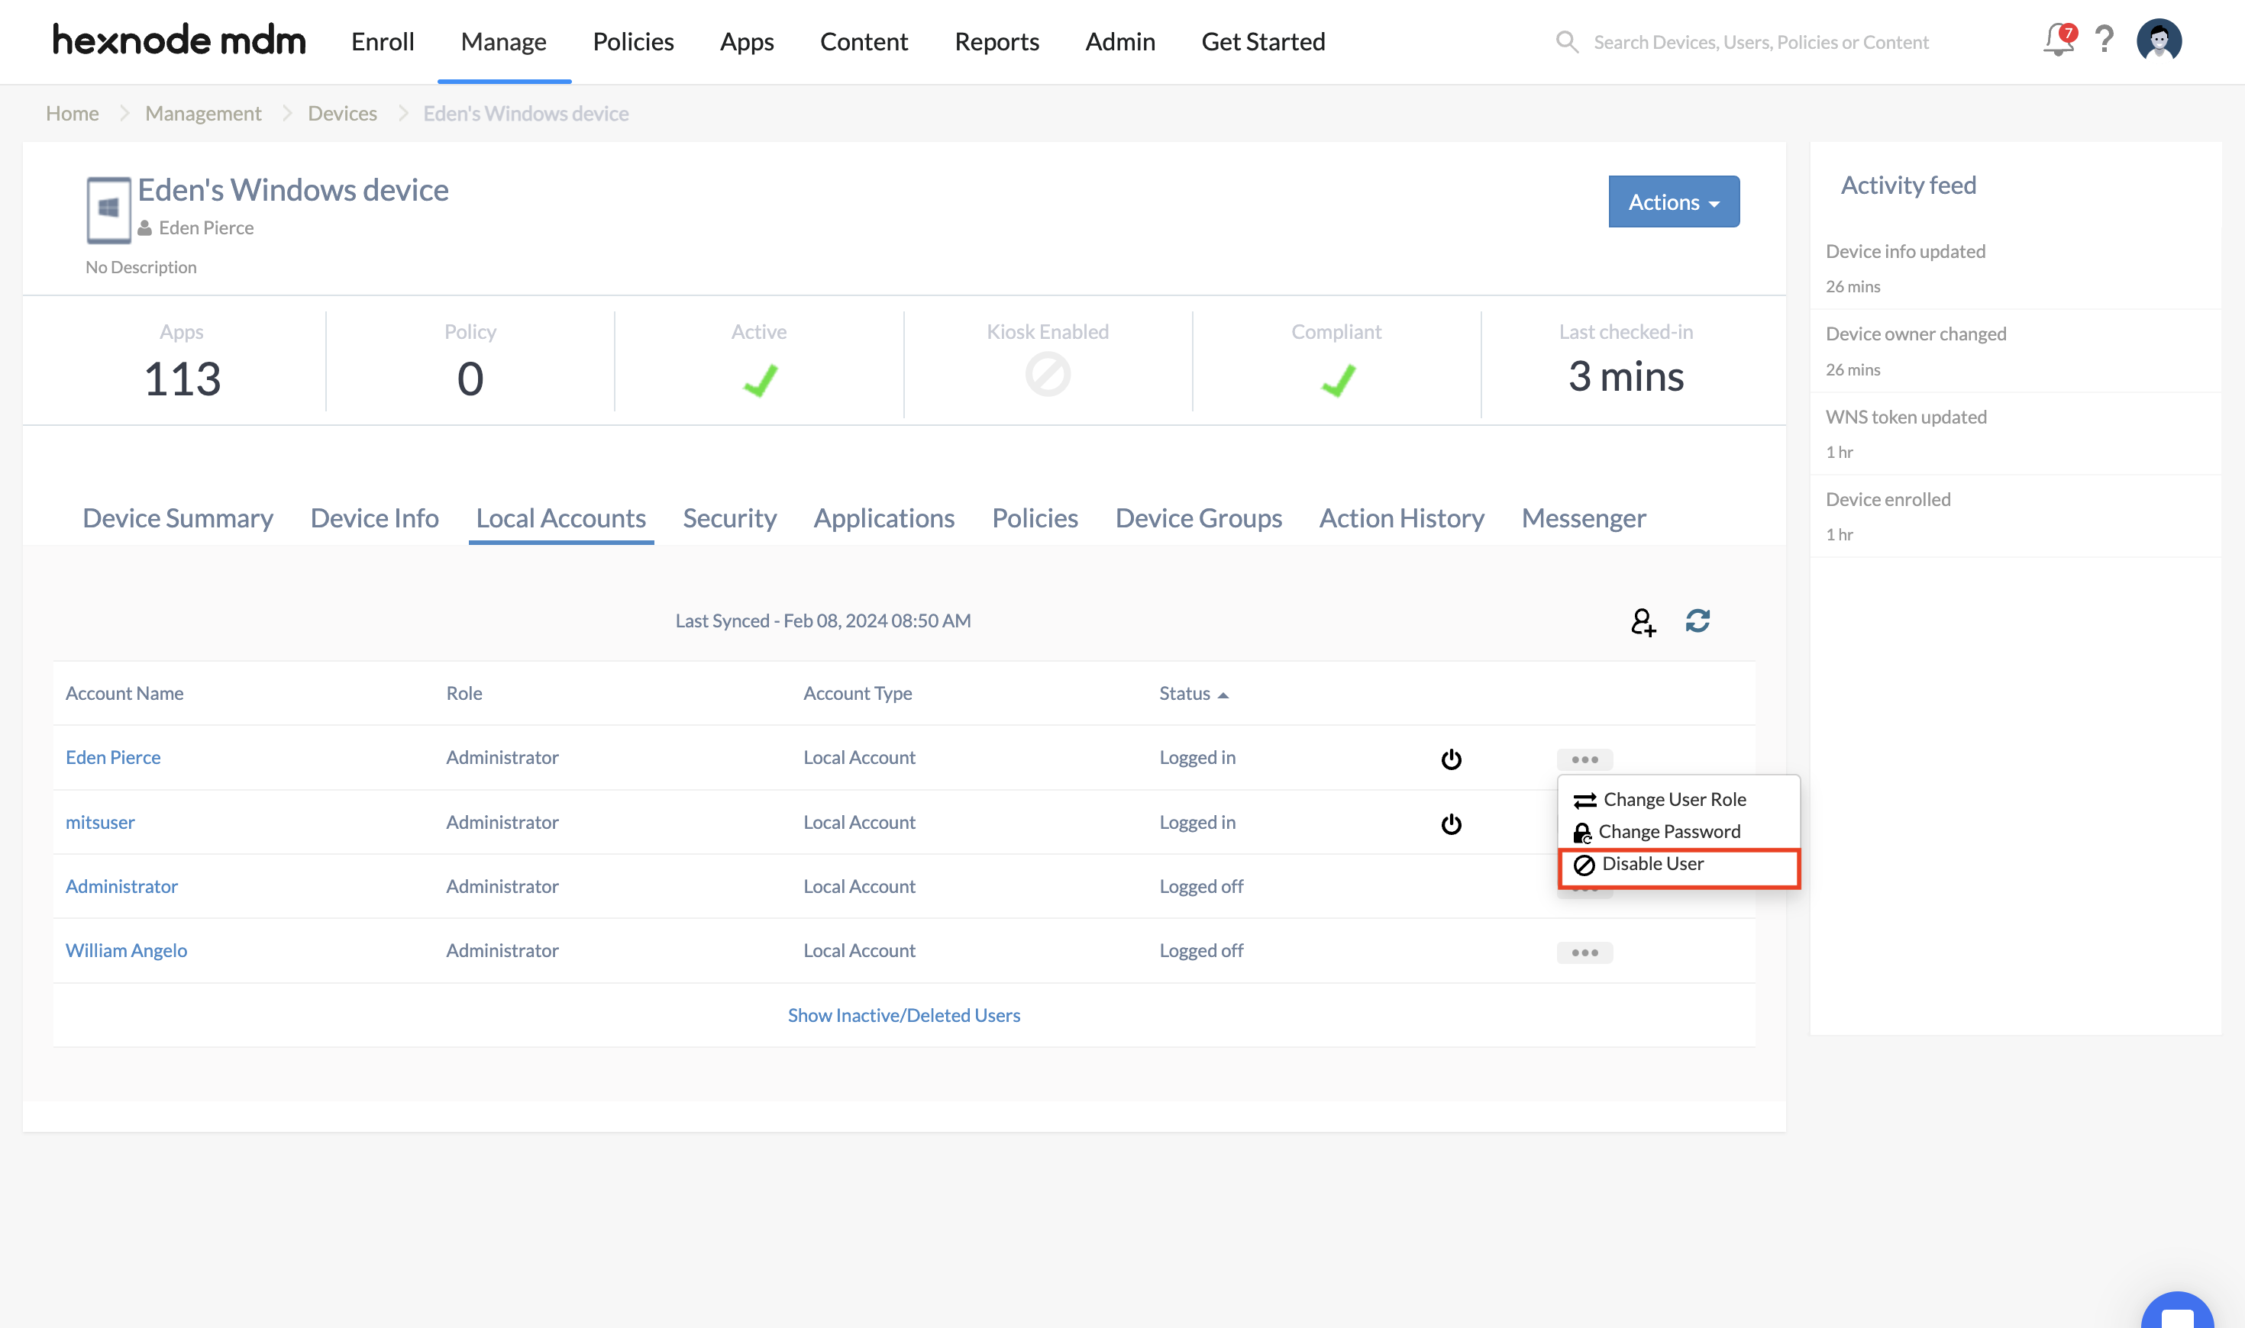Click the Compliant status checkmark
Screen dimensions: 2245x1328
coord(1339,380)
